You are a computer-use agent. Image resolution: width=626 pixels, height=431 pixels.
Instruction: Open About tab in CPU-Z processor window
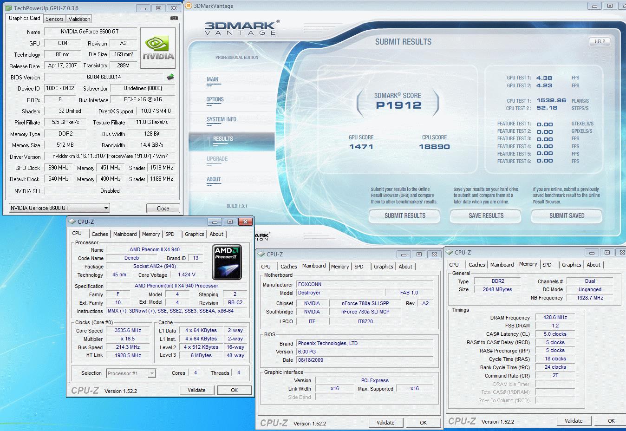(216, 234)
